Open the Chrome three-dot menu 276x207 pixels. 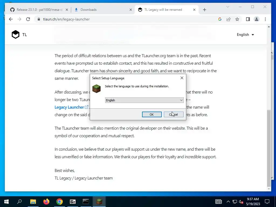pyautogui.click(x=265, y=19)
